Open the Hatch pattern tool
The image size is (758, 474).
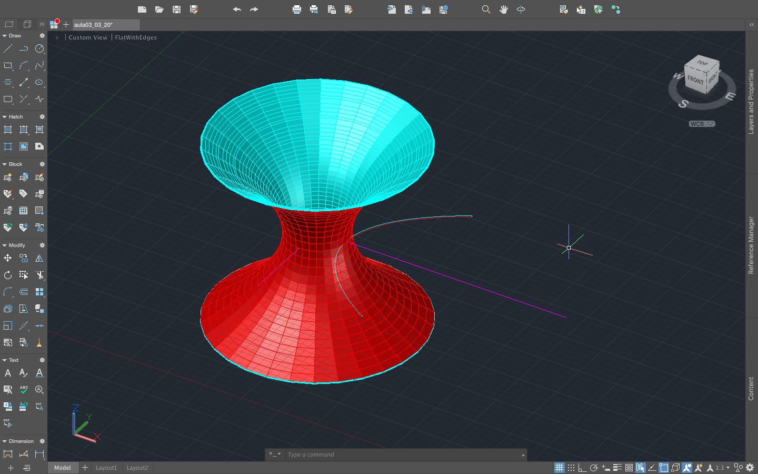coord(8,130)
